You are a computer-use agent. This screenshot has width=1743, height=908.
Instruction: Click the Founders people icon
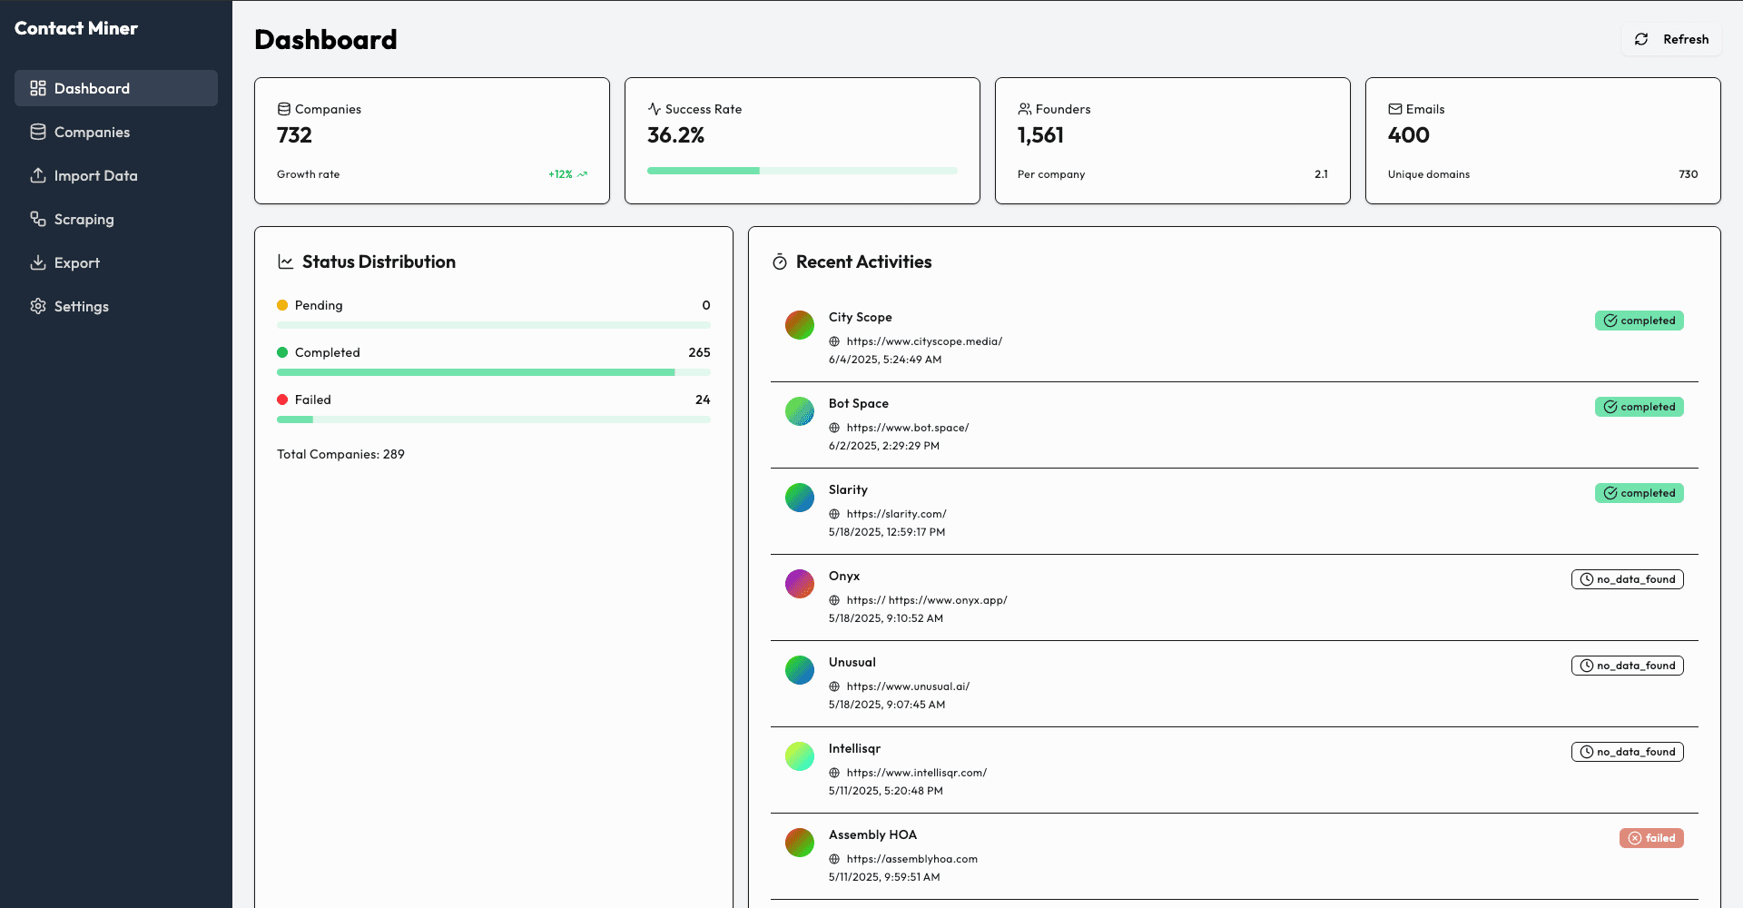1024,109
